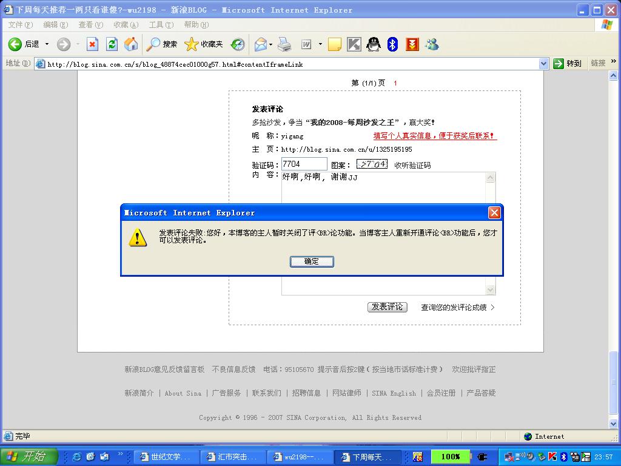Click the page scrollbar down arrow
Screen dimensions: 621x466
point(613,424)
